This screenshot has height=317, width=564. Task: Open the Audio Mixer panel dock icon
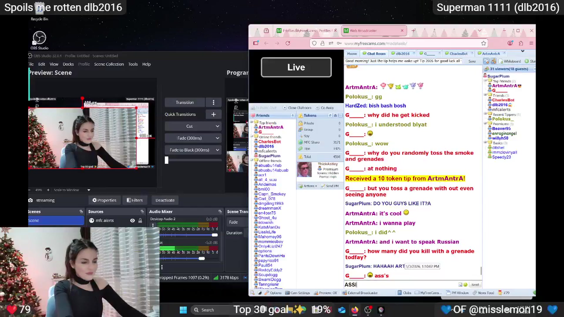coord(220,212)
